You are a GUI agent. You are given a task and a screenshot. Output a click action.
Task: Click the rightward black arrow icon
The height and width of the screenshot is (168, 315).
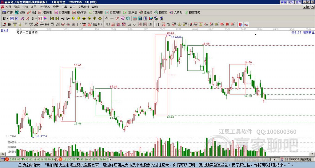(68, 19)
